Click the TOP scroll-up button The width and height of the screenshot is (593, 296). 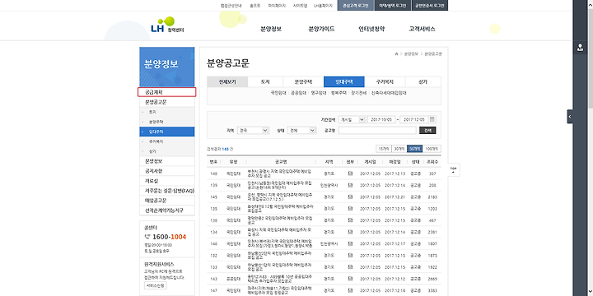[x=454, y=169]
